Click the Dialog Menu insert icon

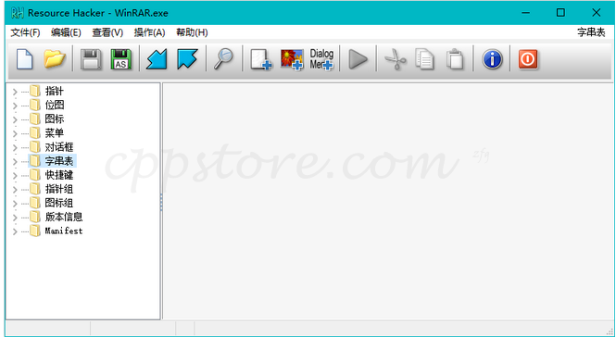coord(321,59)
